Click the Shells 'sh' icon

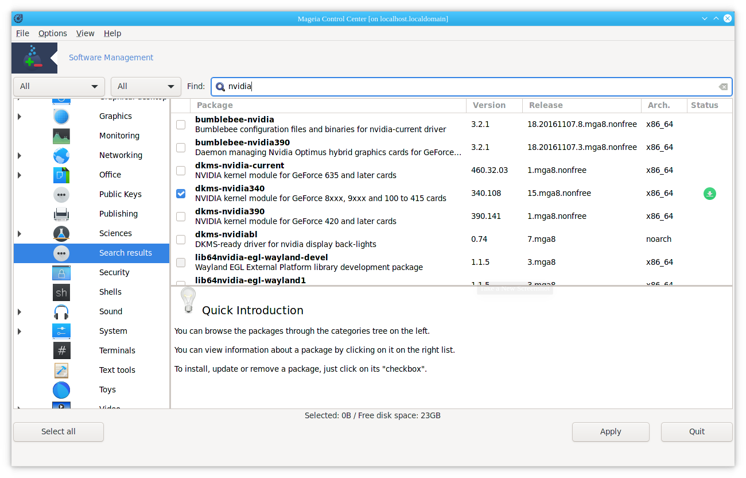(x=61, y=292)
